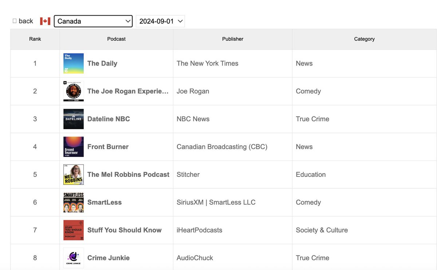437x270 pixels.
Task: Click the Rank column header
Action: 35,39
